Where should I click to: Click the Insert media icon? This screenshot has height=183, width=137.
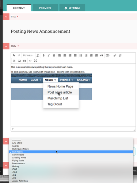click(x=24, y=61)
